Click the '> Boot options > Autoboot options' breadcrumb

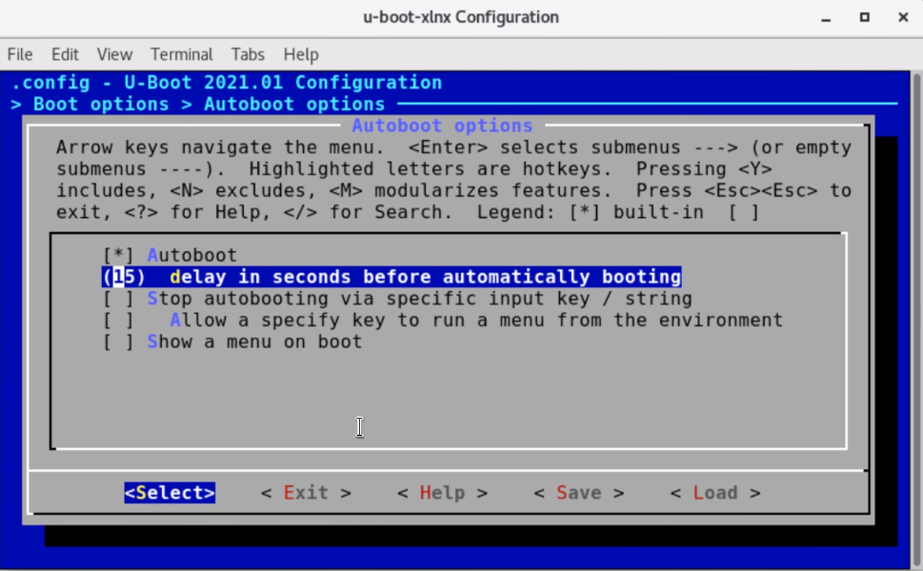pos(198,104)
